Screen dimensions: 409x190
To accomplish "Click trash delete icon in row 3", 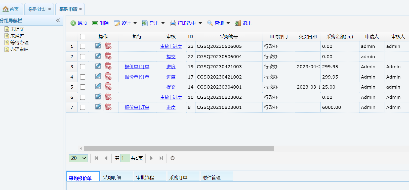I will (108, 66).
